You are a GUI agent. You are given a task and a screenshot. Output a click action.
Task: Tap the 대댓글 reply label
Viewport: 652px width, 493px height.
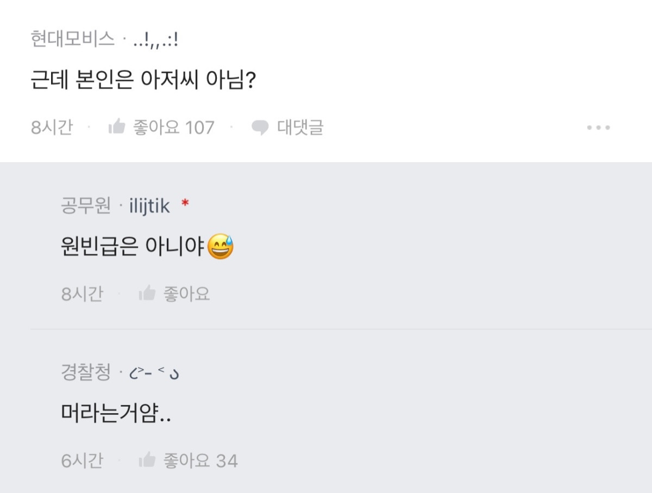(300, 128)
